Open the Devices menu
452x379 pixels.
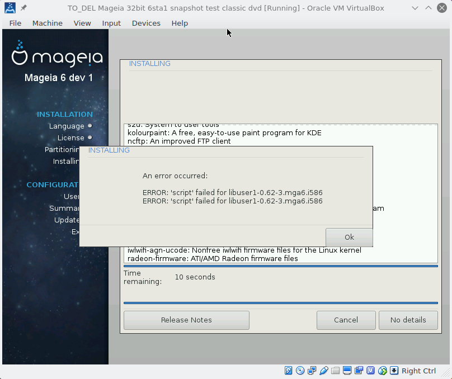146,23
